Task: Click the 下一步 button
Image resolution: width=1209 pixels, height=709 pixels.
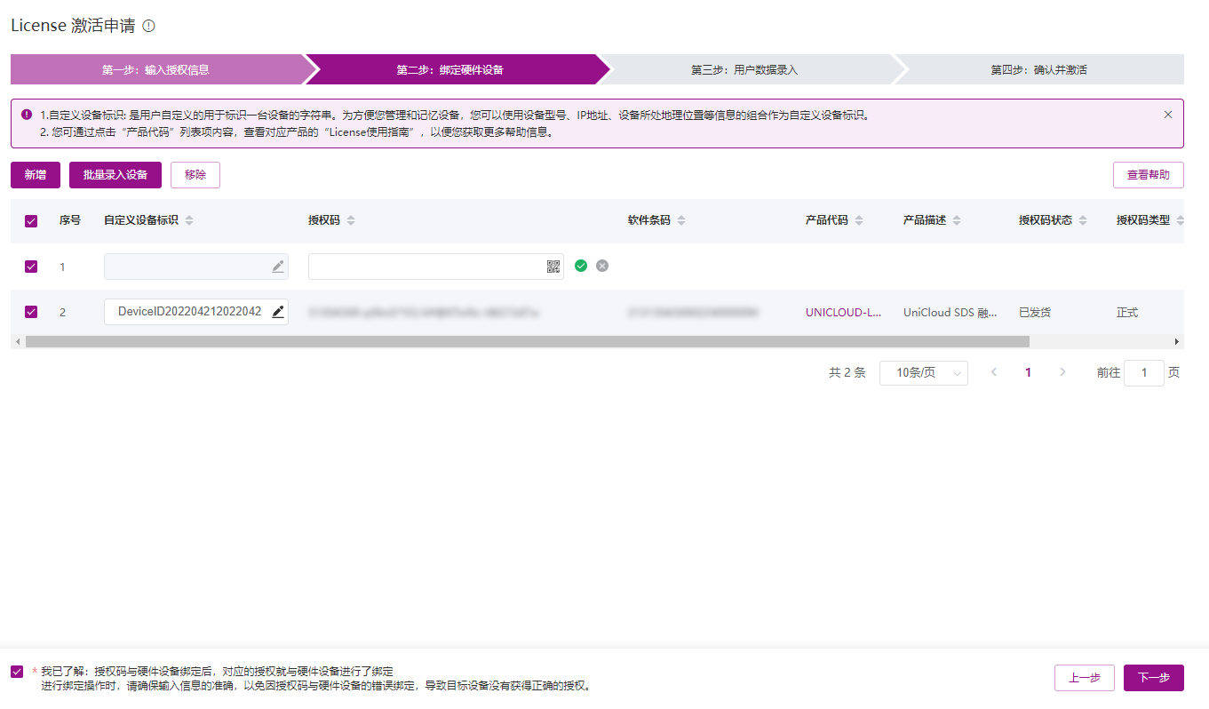Action: click(x=1154, y=678)
